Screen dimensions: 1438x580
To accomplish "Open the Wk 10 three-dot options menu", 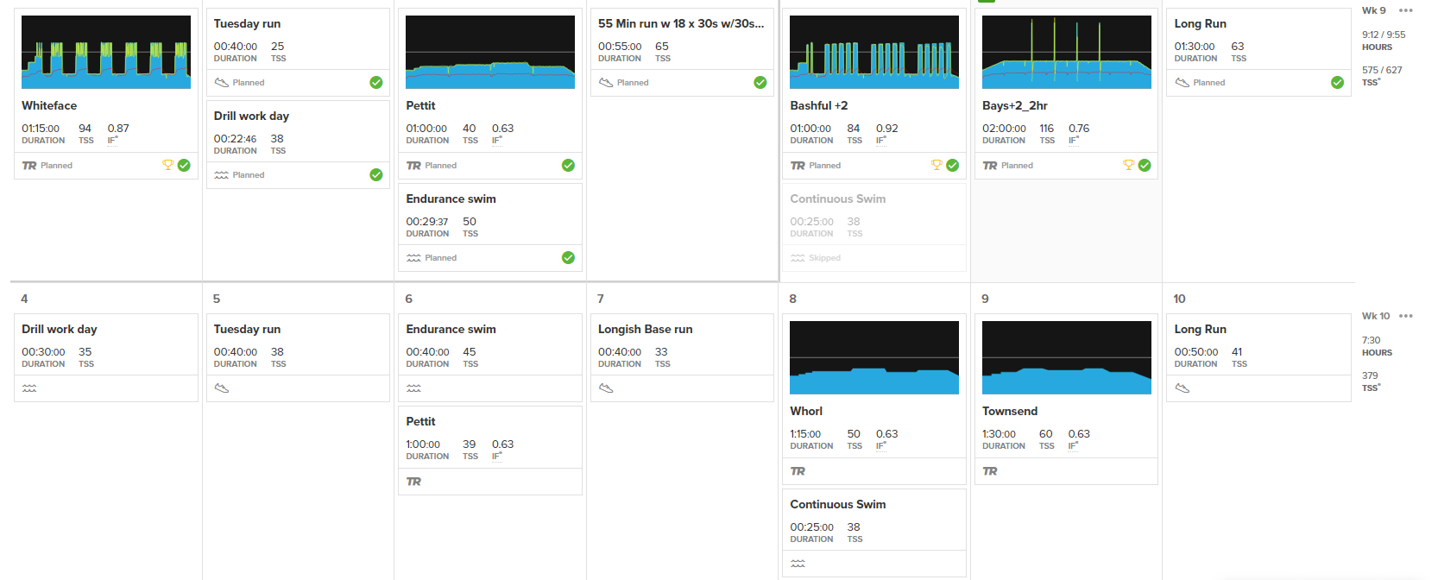I will tap(1406, 316).
